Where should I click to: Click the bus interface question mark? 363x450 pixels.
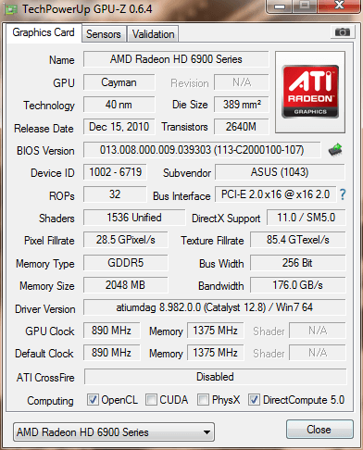pos(343,194)
